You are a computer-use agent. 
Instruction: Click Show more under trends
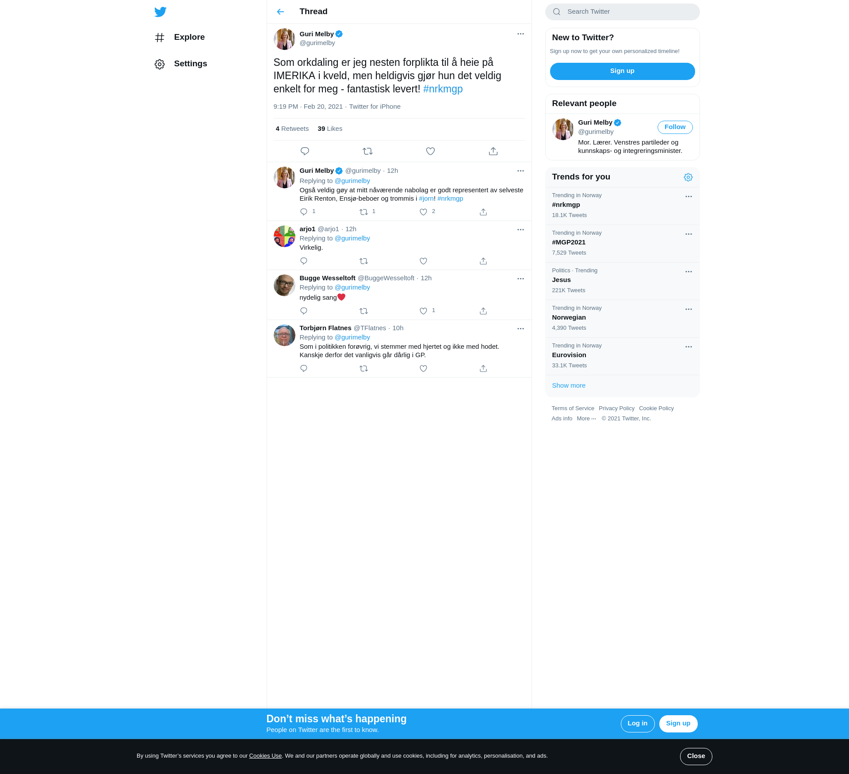tap(569, 385)
